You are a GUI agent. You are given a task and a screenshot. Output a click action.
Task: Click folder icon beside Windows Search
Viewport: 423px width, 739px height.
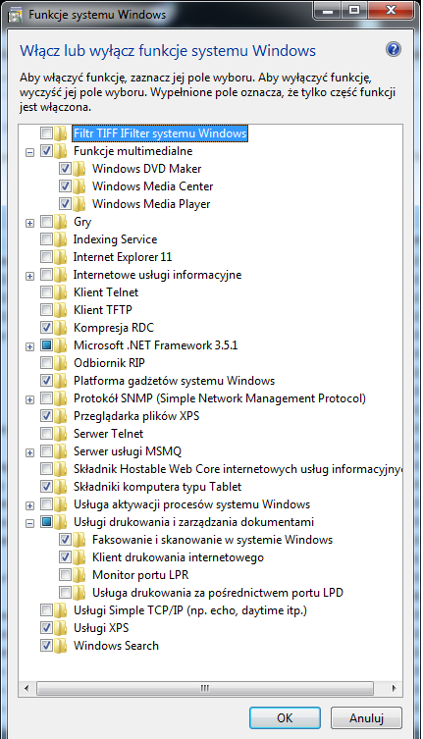point(60,646)
